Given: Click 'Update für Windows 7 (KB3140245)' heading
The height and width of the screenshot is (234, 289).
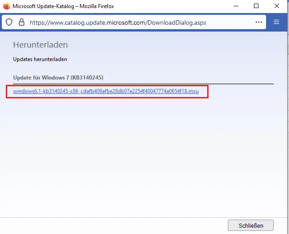Looking at the screenshot, I should coord(58,78).
